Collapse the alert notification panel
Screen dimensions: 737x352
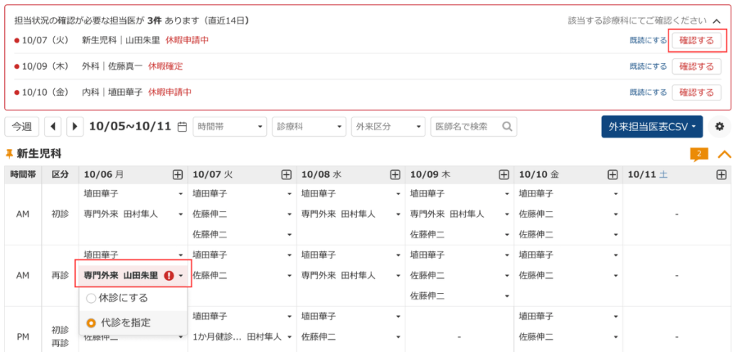click(716, 22)
